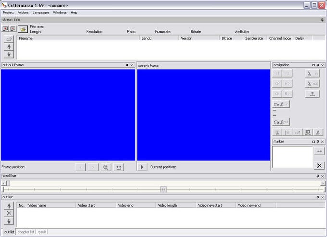Pin the cut out frame panel
327x237 pixels.
tap(127, 65)
